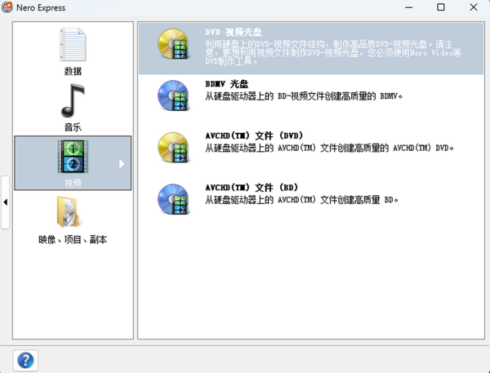Click the Nero Express title bar icon
This screenshot has height=373, width=490.
[x=9, y=7]
